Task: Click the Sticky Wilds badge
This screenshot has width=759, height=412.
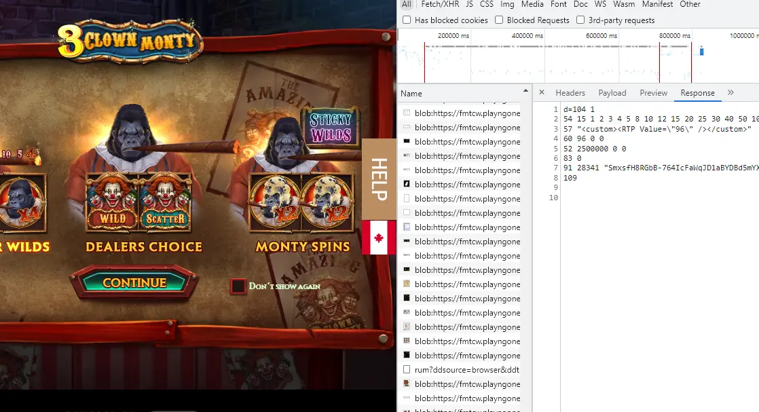Action: [x=331, y=127]
